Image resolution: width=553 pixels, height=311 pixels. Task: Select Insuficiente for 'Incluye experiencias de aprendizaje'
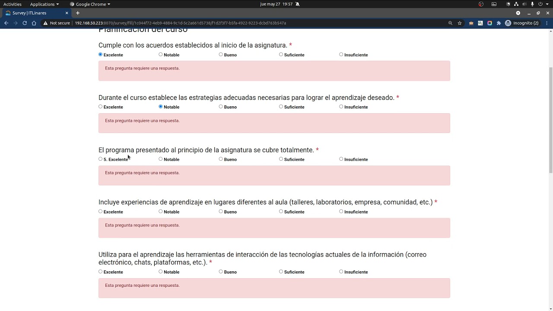(341, 211)
